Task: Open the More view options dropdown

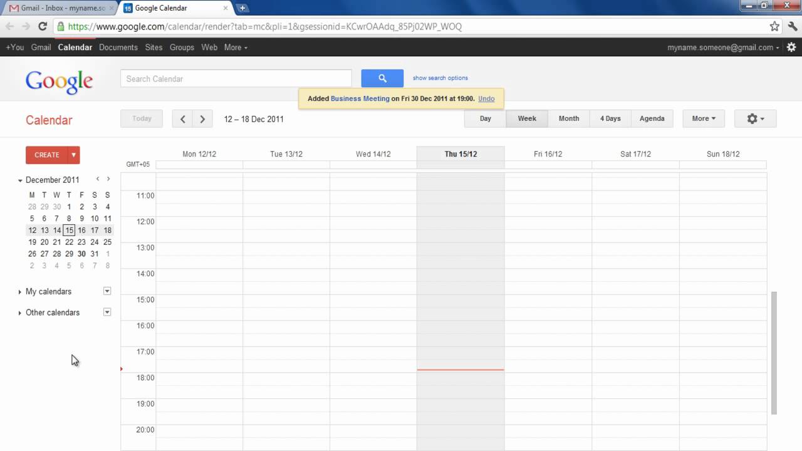Action: (x=703, y=118)
